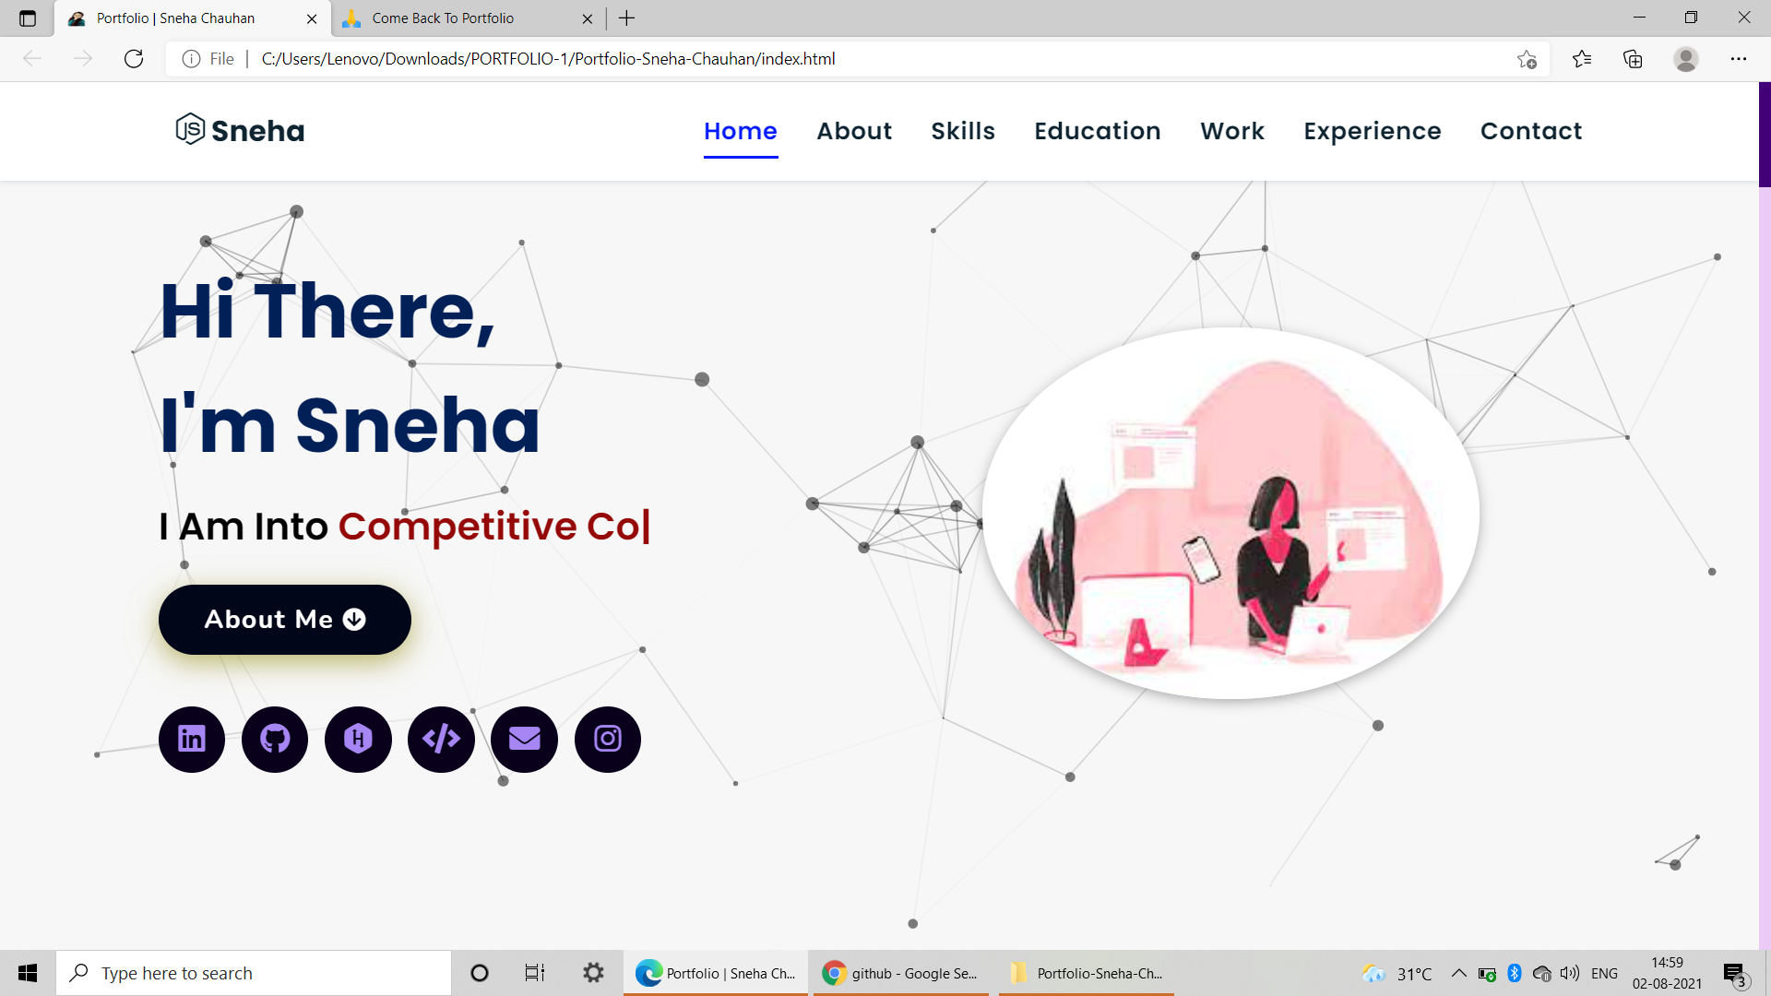Open the tab actions menu button
The image size is (1771, 996).
click(x=28, y=18)
